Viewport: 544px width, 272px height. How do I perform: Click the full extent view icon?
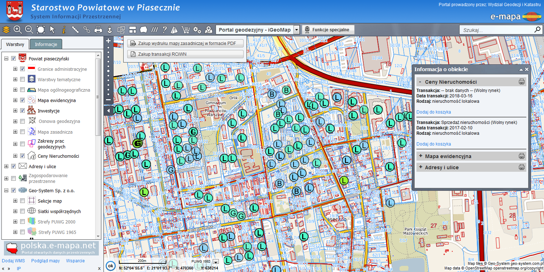coord(41,29)
